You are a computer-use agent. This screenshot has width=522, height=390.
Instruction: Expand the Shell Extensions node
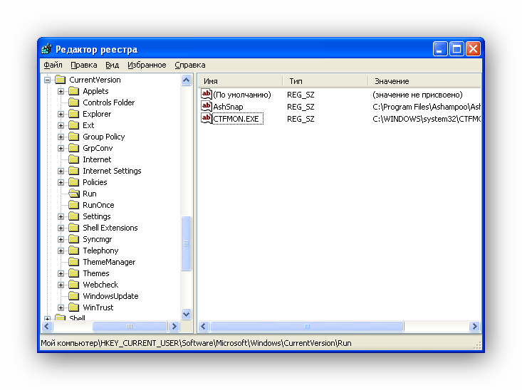coord(61,228)
